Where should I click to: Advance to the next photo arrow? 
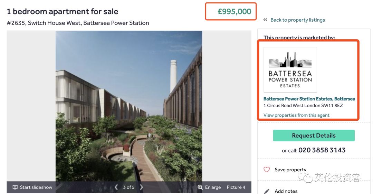point(141,187)
